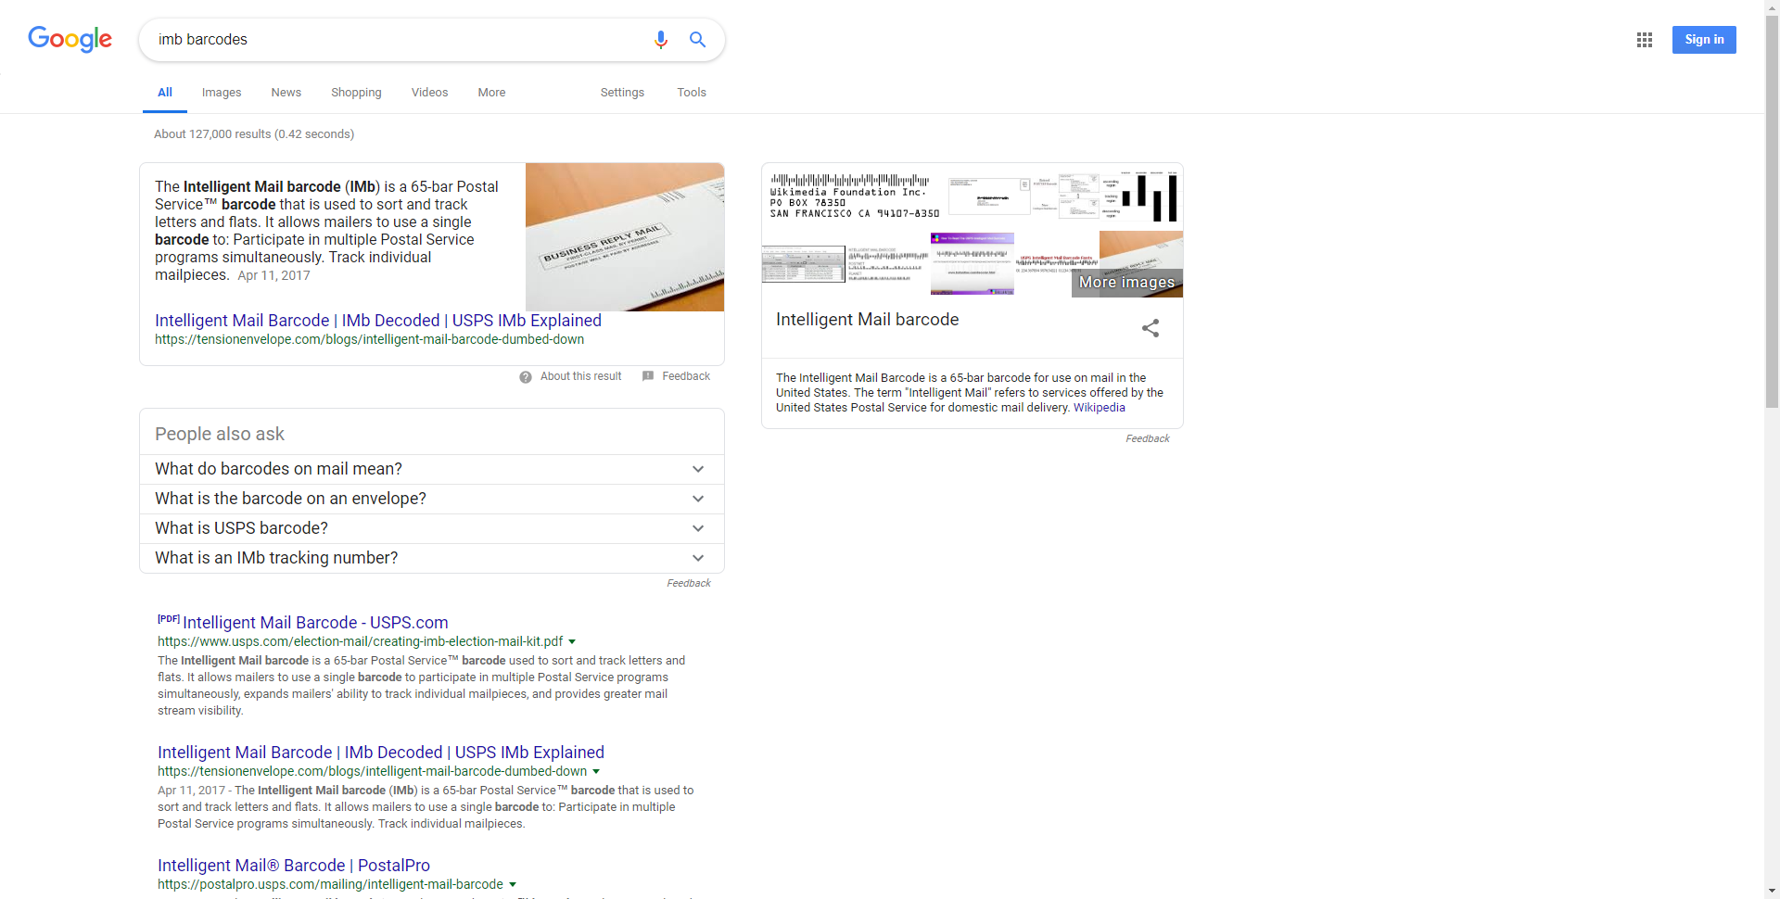Expand 'What do barcodes on mail mean?'
Image resolution: width=1780 pixels, height=899 pixels.
(x=697, y=469)
